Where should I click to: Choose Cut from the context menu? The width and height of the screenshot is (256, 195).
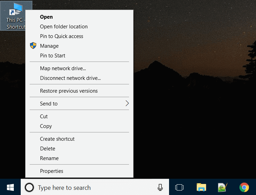coord(79,116)
